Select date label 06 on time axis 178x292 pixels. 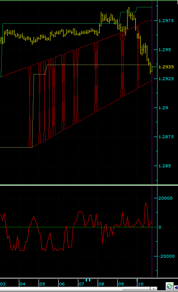[62, 284]
